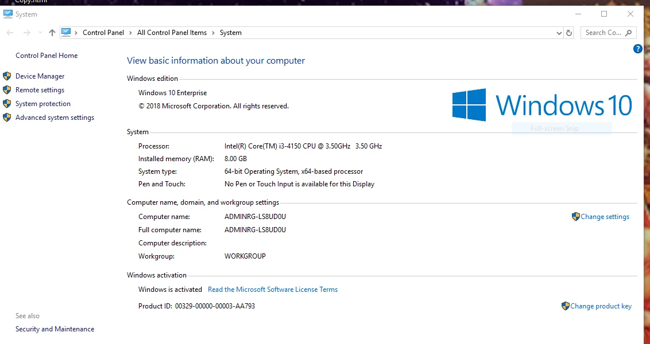Go back with the left arrow button
The image size is (650, 344).
point(10,33)
